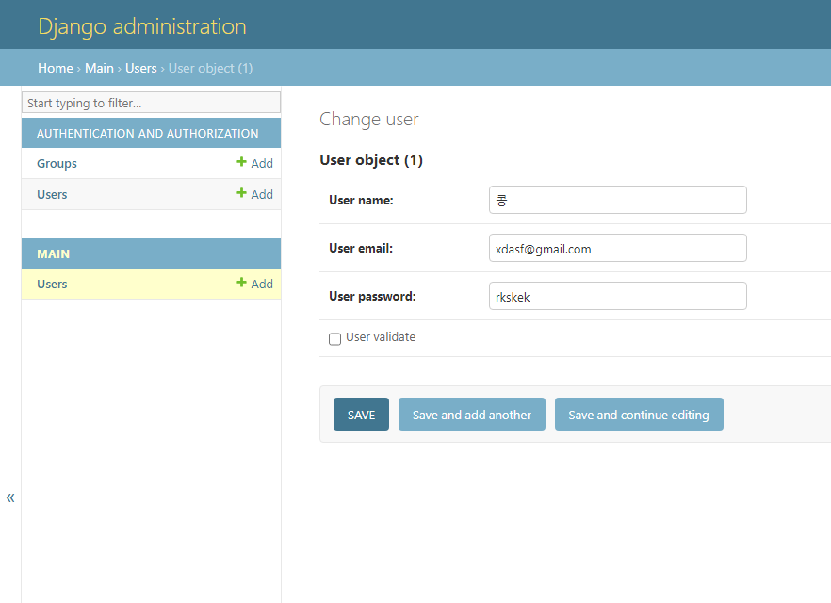Image resolution: width=831 pixels, height=603 pixels.
Task: Click the Add link for Main Users
Action: click(x=255, y=284)
